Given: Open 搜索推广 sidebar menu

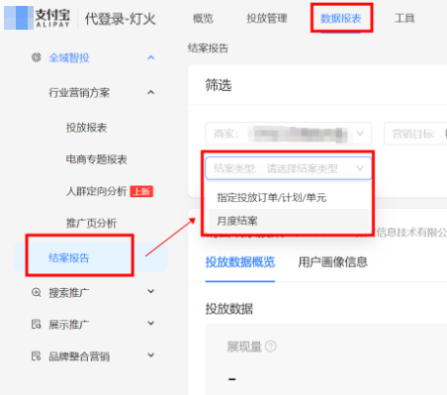Looking at the screenshot, I should click(69, 292).
